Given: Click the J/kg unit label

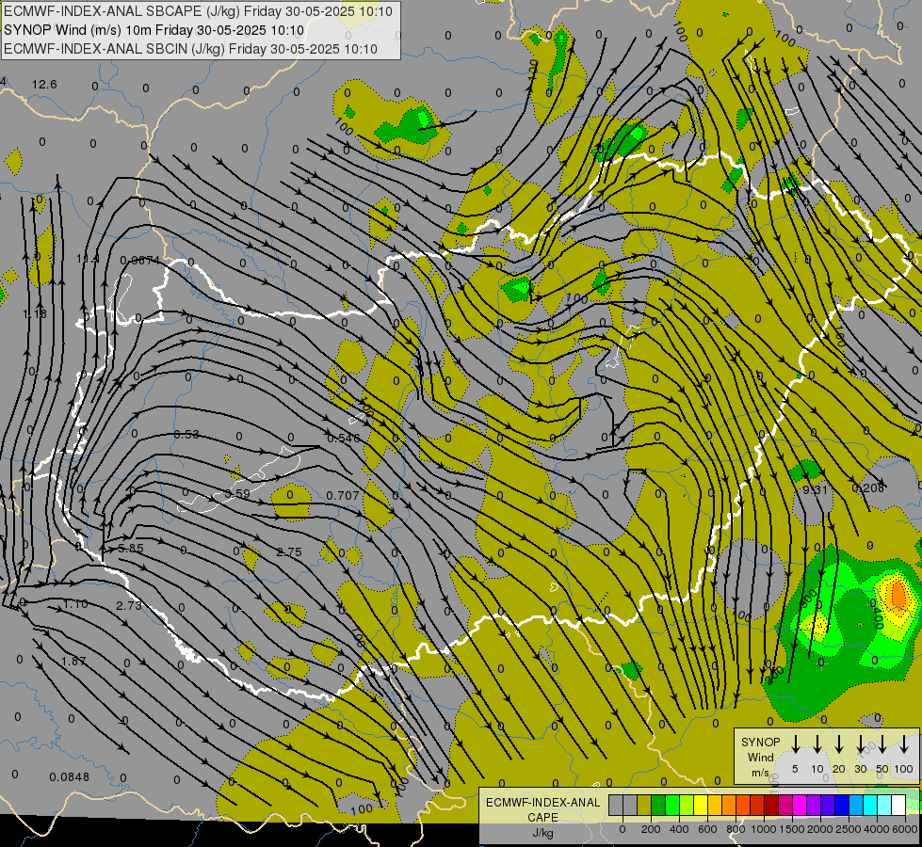Looking at the screenshot, I should point(542,833).
